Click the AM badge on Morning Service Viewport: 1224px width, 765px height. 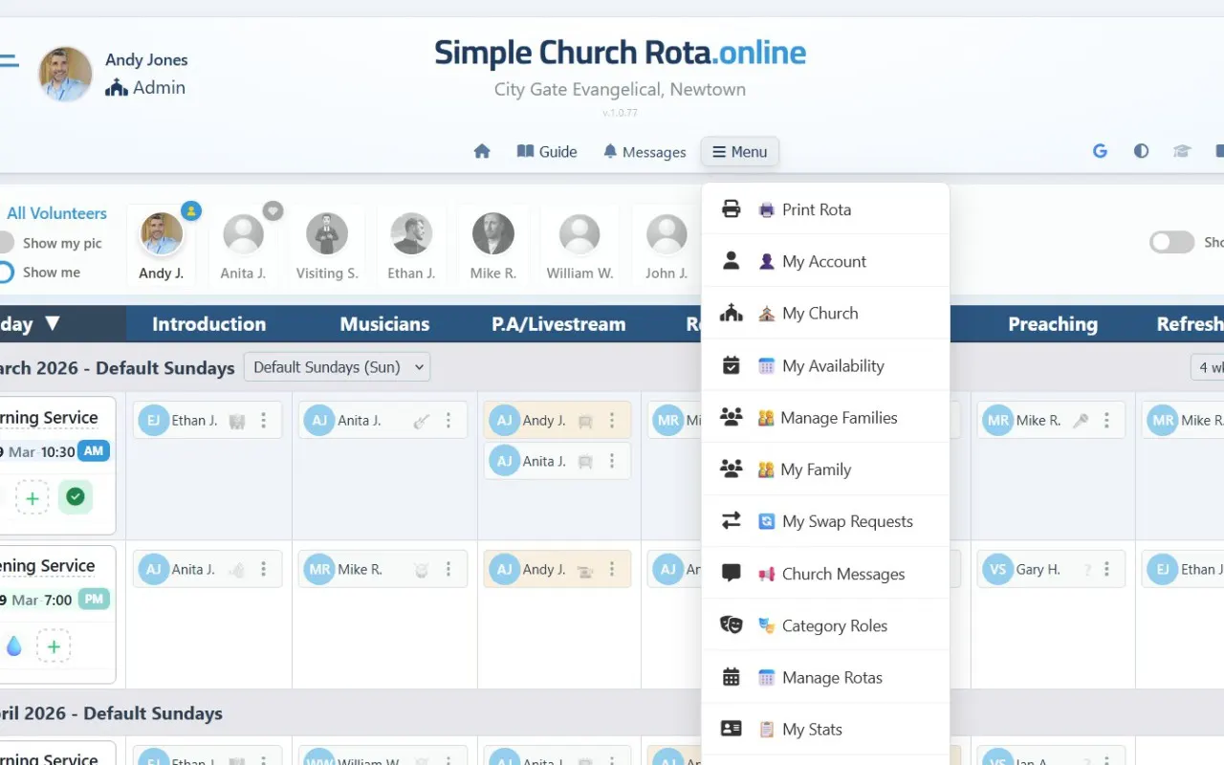[94, 451]
